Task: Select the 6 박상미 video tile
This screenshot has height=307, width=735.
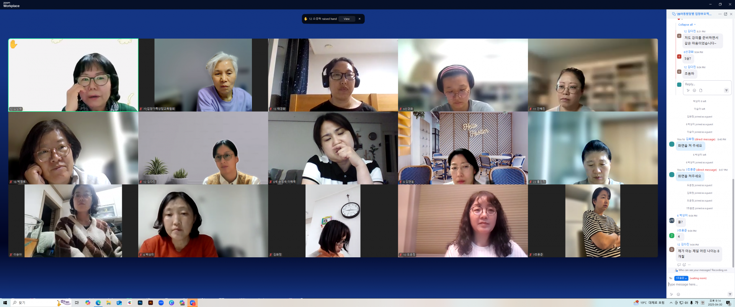Action: pyautogui.click(x=203, y=221)
